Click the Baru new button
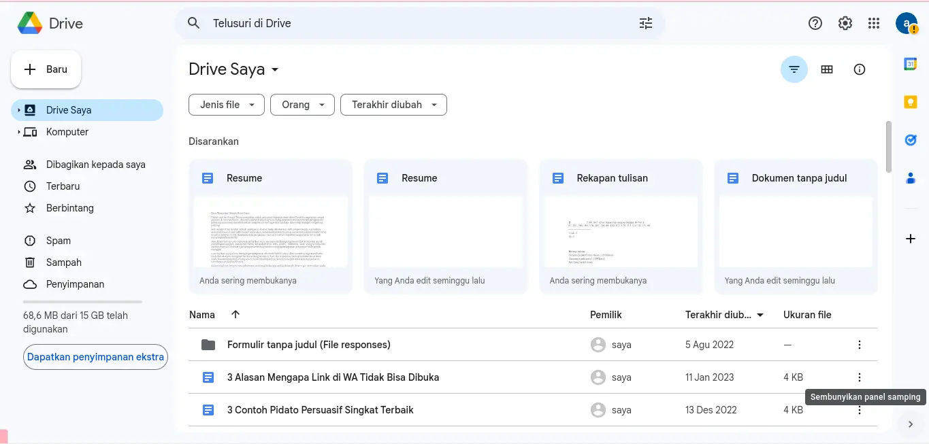 [x=46, y=69]
